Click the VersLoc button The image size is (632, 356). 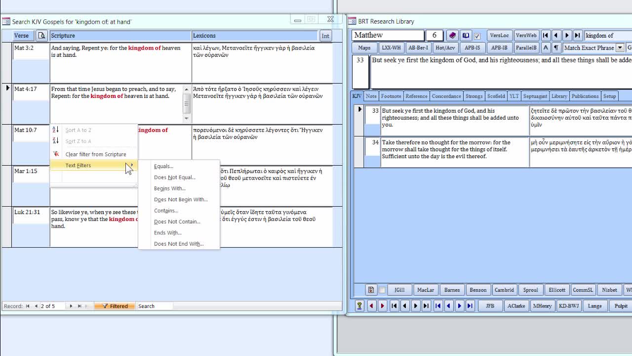[x=499, y=36]
